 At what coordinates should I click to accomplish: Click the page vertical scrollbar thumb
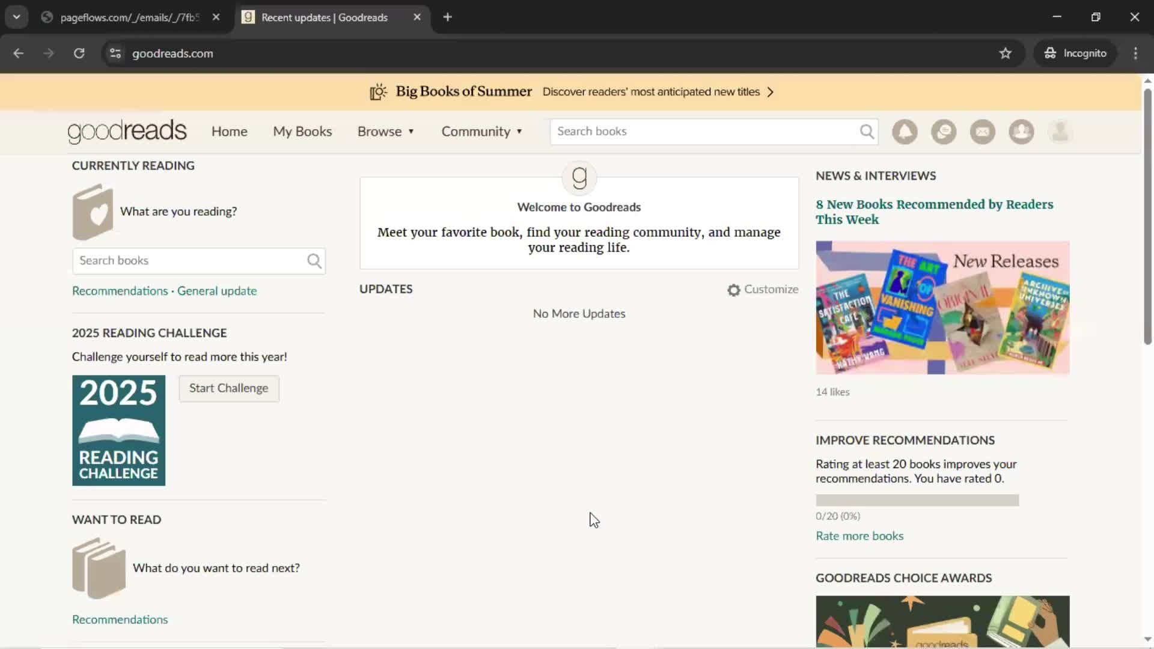point(1147,216)
